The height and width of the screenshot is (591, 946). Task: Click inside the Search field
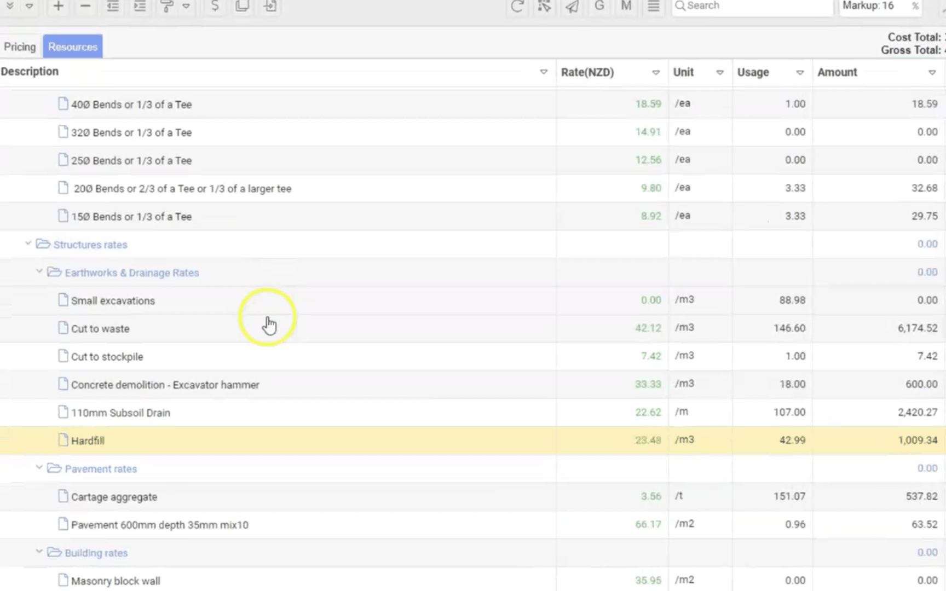[755, 6]
